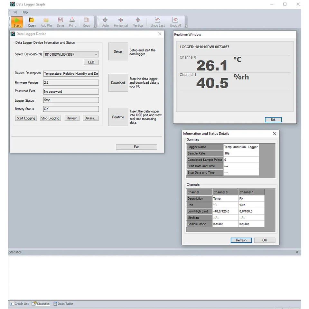The width and height of the screenshot is (309, 309).
Task: Close the Data Logger Device window
Action: 160,34
